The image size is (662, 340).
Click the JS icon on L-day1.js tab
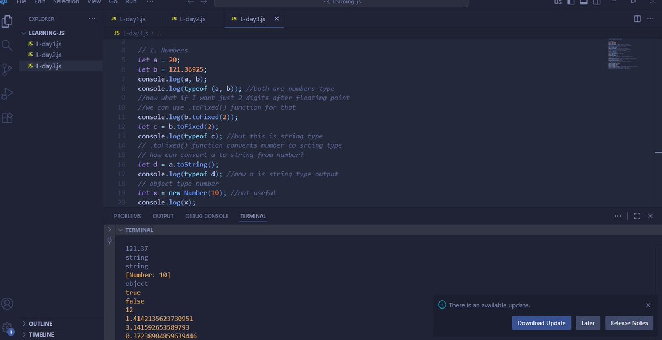tap(114, 19)
